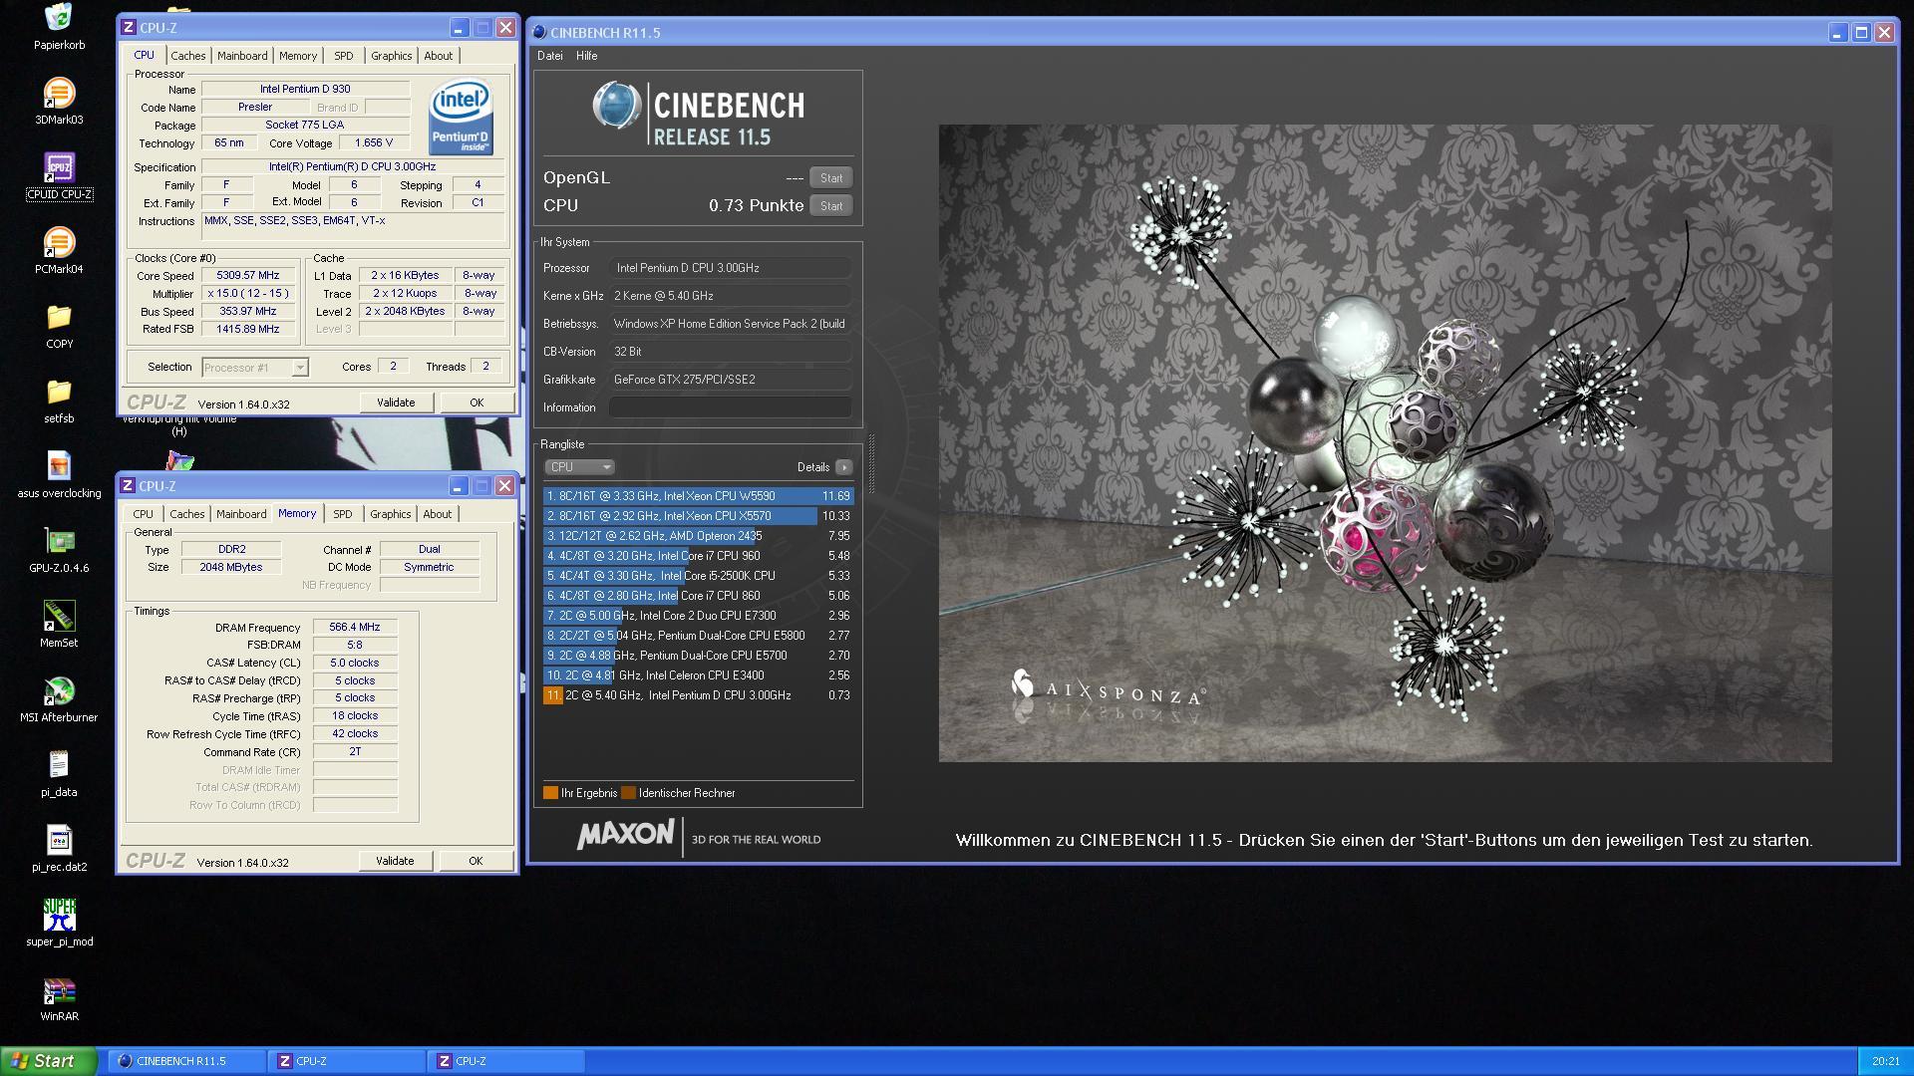Click the panel splitter grip beside Rangliste
The height and width of the screenshot is (1076, 1914).
(871, 463)
